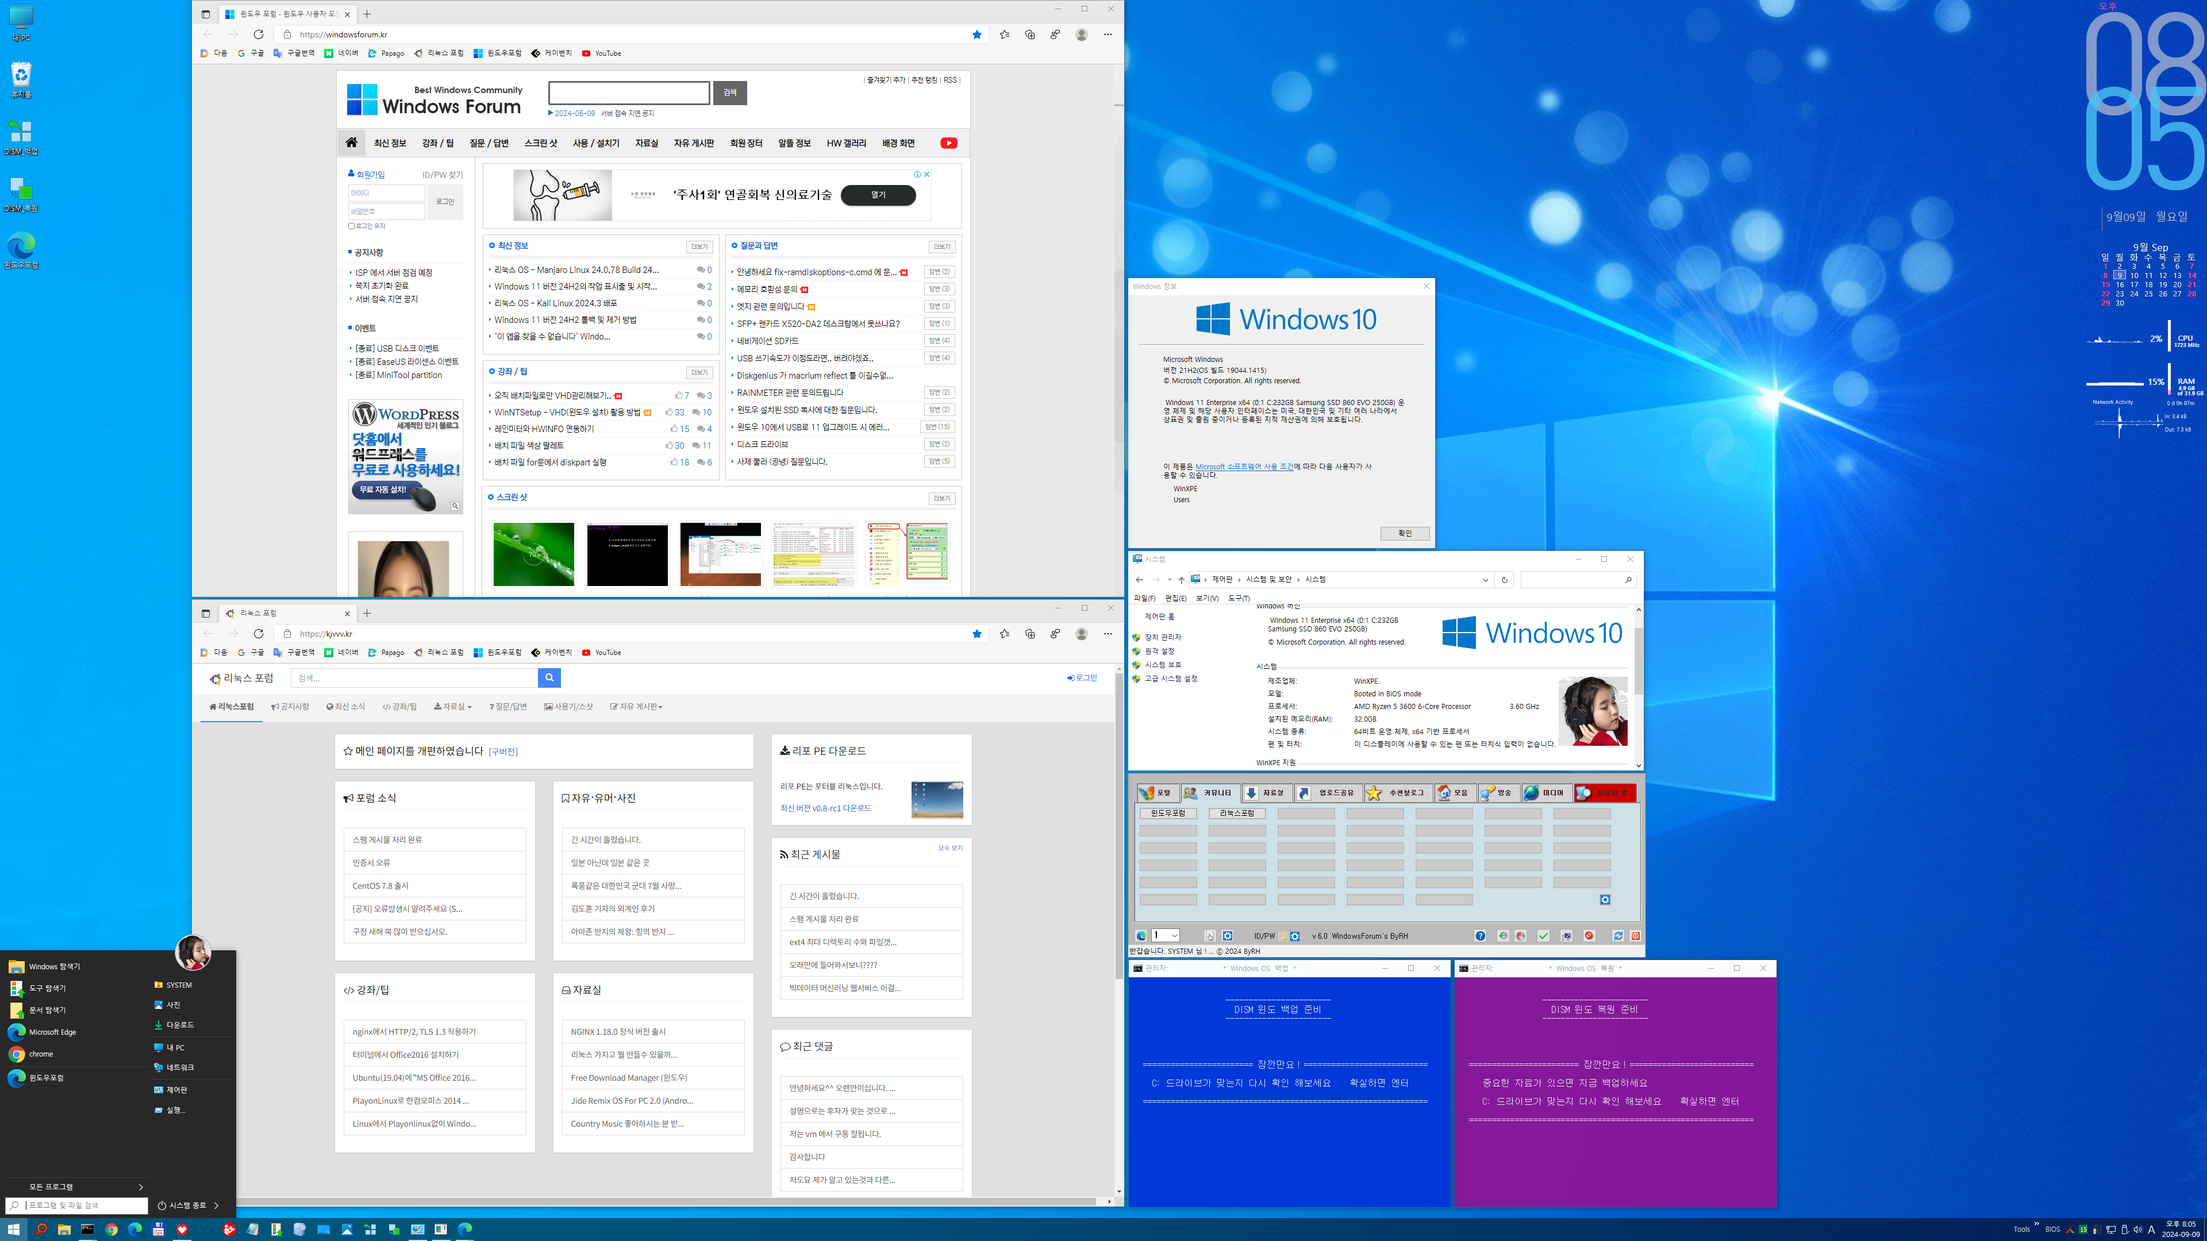Click the blue refresh arrows icon in launcher
This screenshot has width=2207, height=1241.
click(x=1617, y=936)
